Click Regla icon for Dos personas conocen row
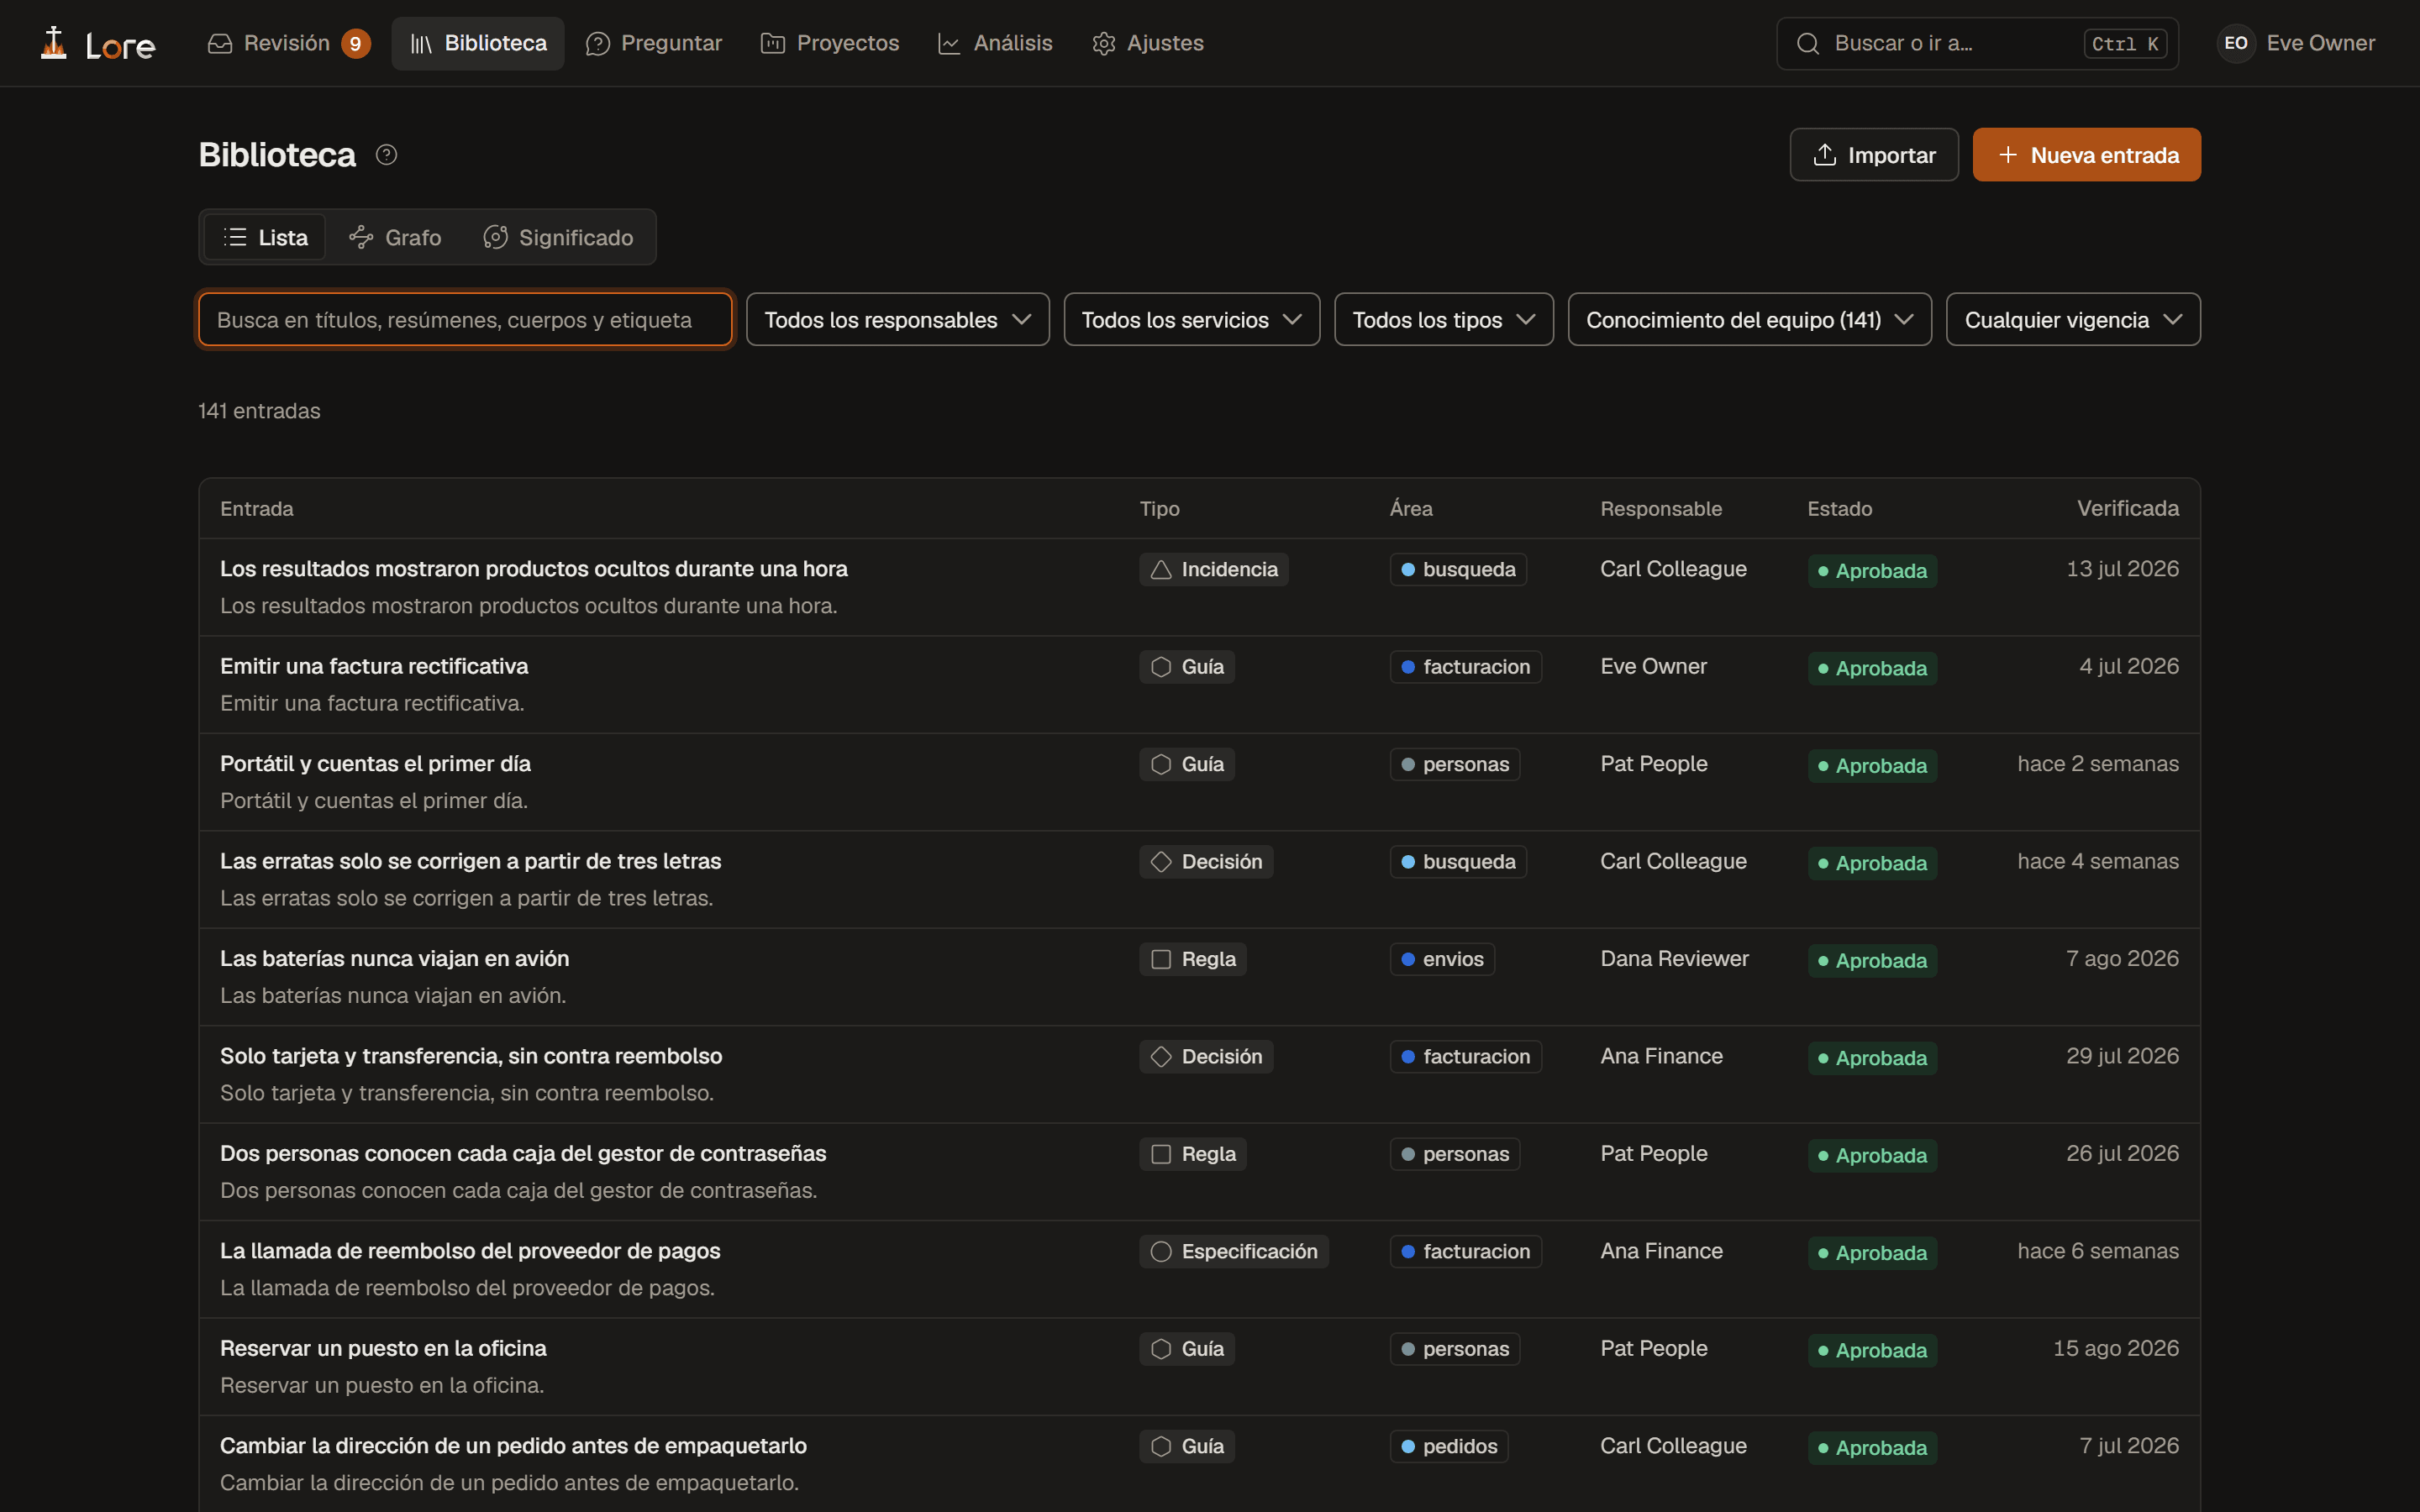Viewport: 2420px width, 1512px height. [1160, 1154]
